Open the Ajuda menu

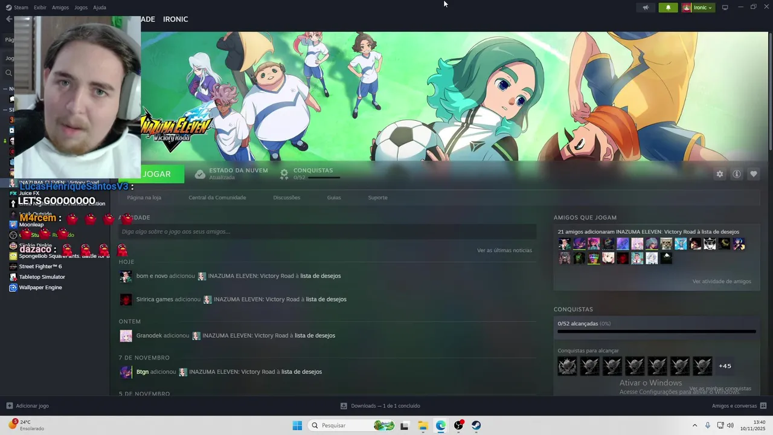(x=100, y=7)
